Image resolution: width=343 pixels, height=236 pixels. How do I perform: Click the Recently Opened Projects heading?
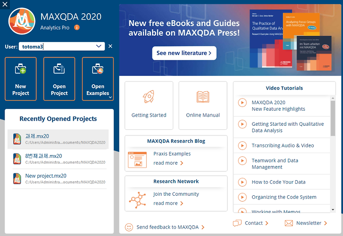58,119
